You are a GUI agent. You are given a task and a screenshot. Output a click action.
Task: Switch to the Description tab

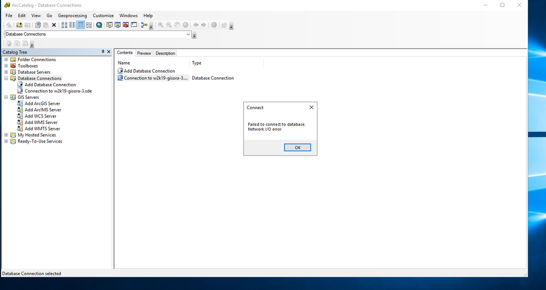(x=166, y=54)
